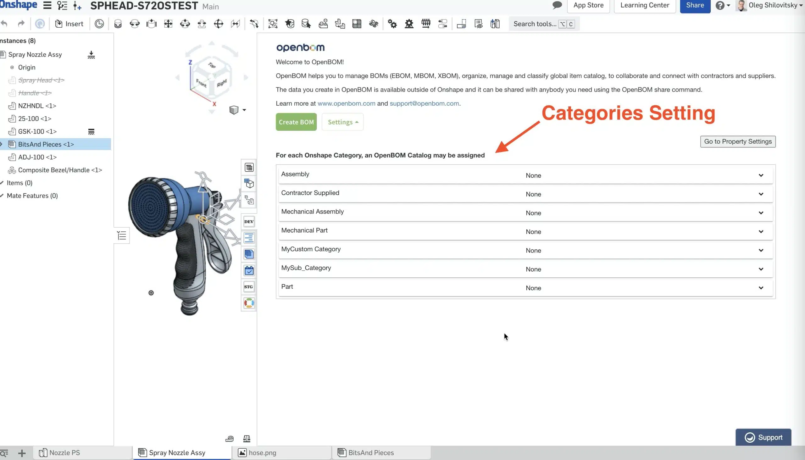Select the Pin slot mate tool
This screenshot has width=805, height=460.
click(x=202, y=24)
